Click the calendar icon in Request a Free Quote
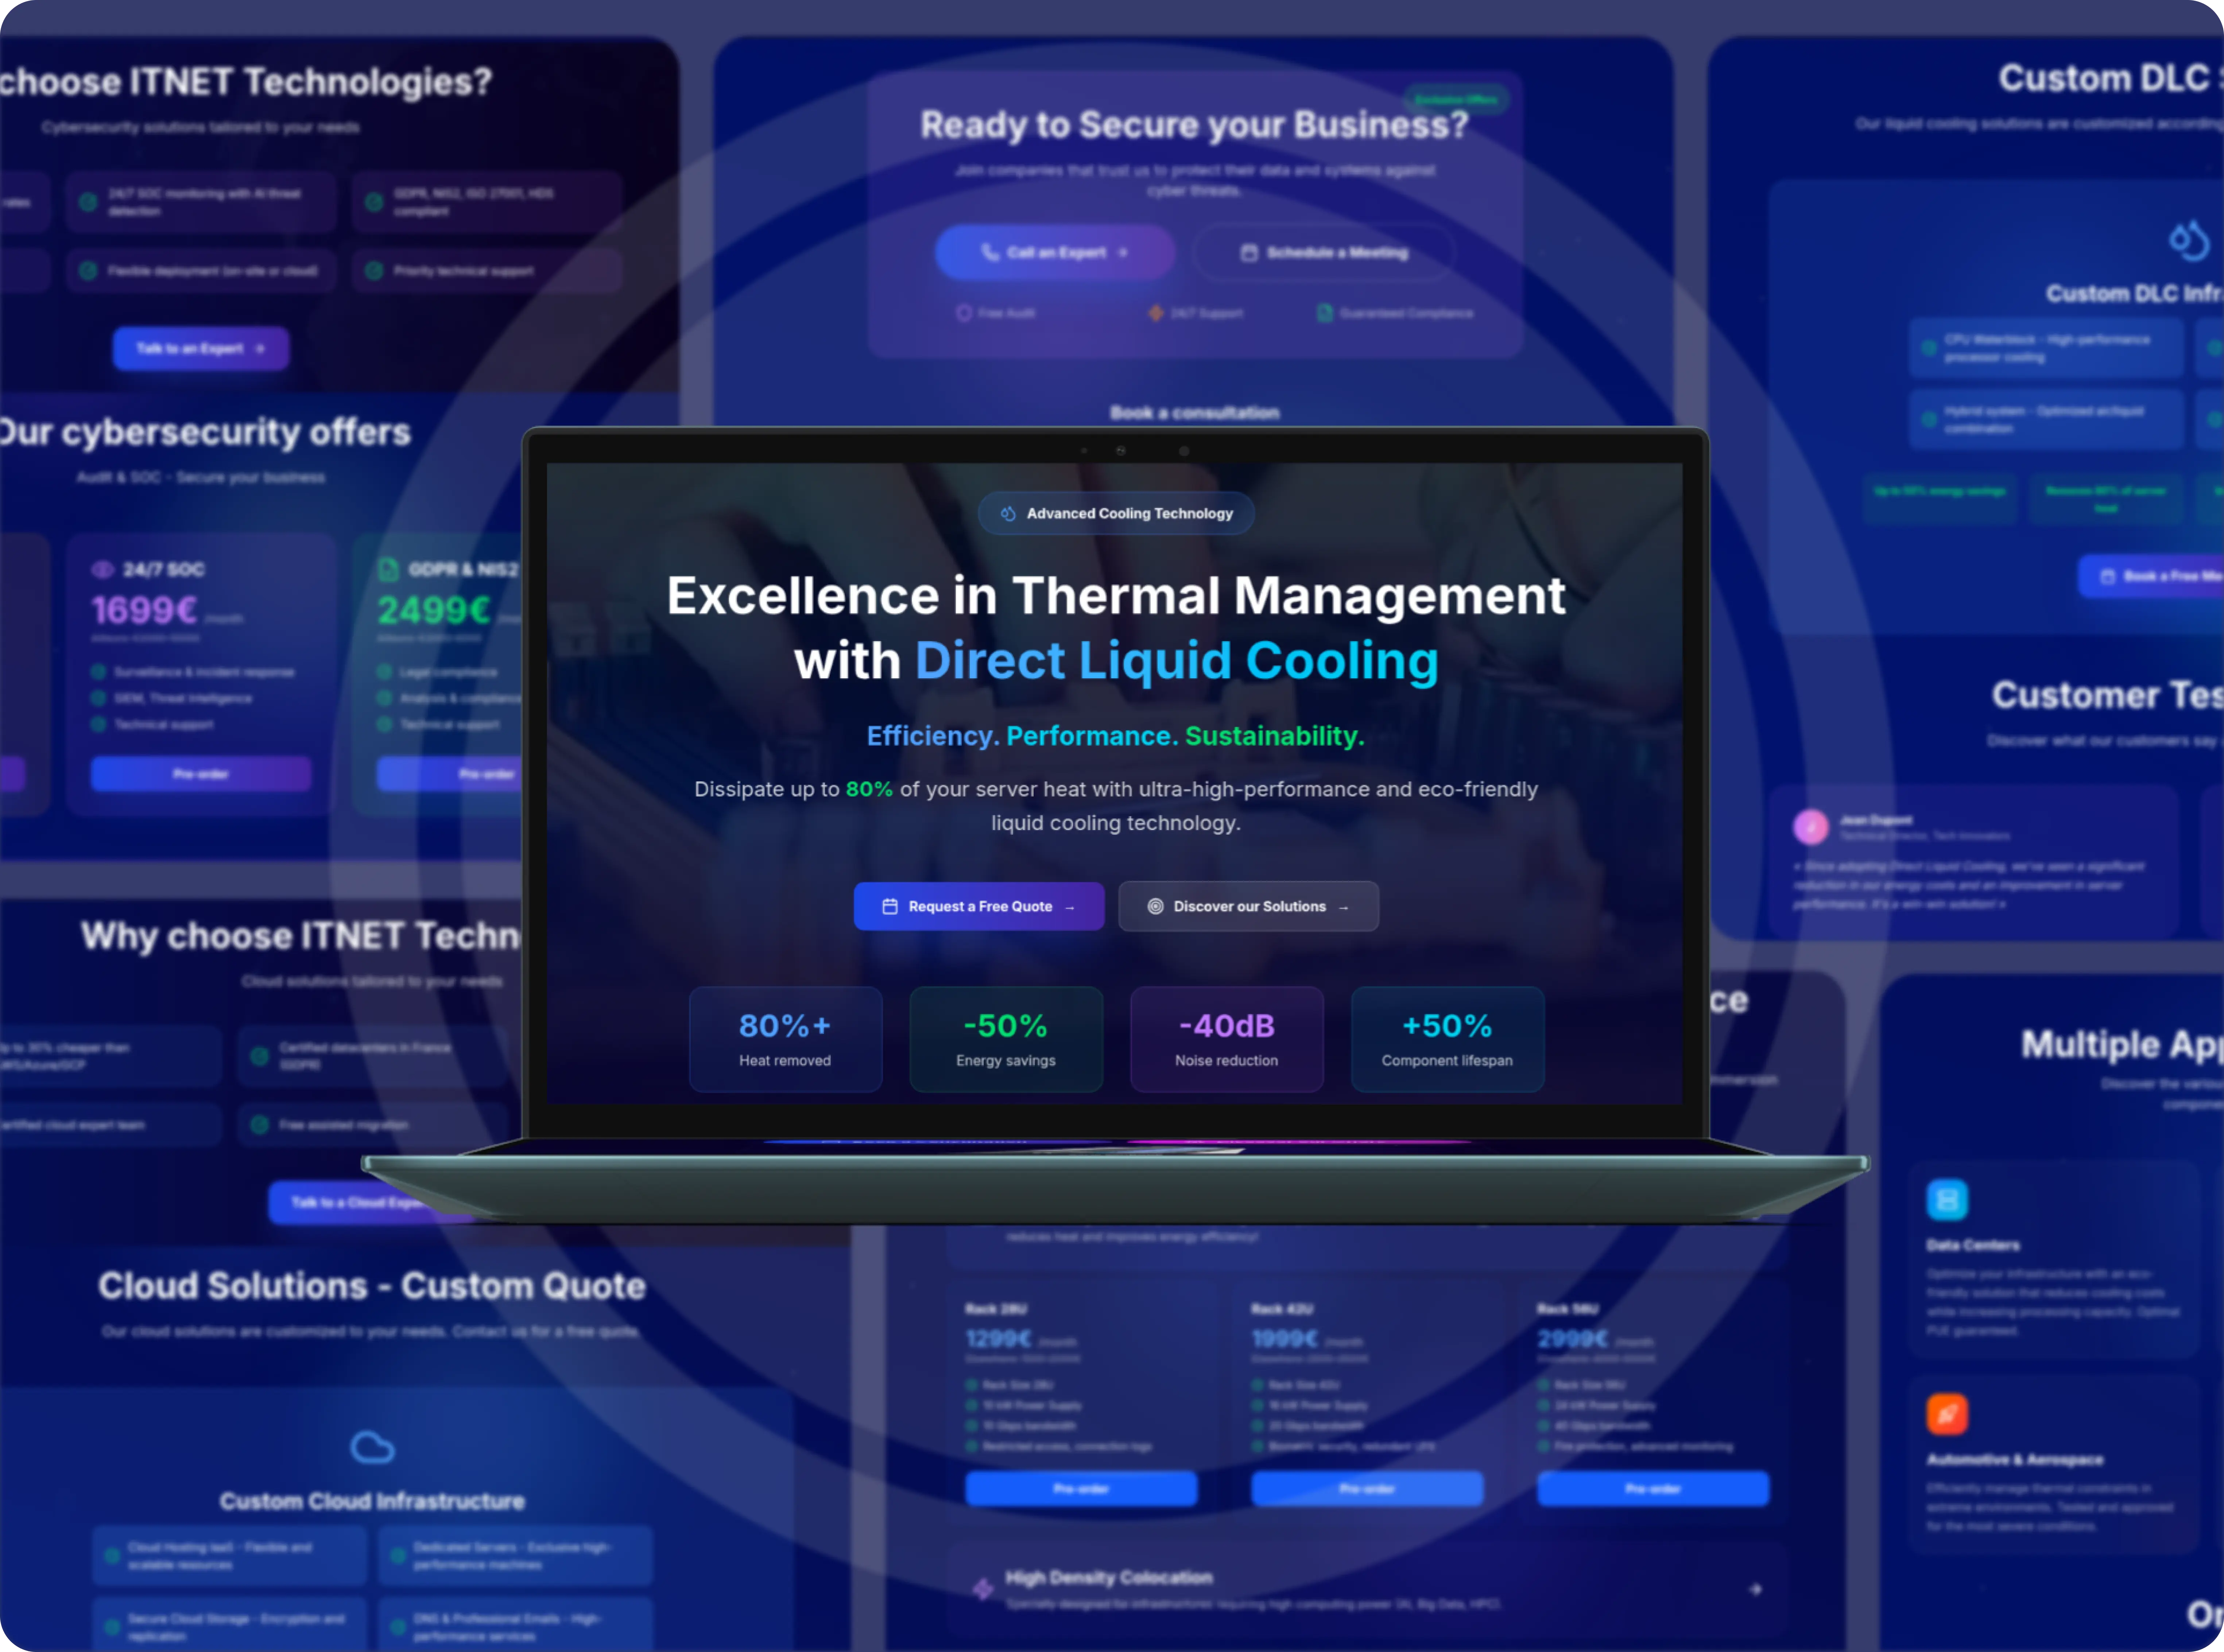Viewport: 2224px width, 1652px height. tap(890, 906)
